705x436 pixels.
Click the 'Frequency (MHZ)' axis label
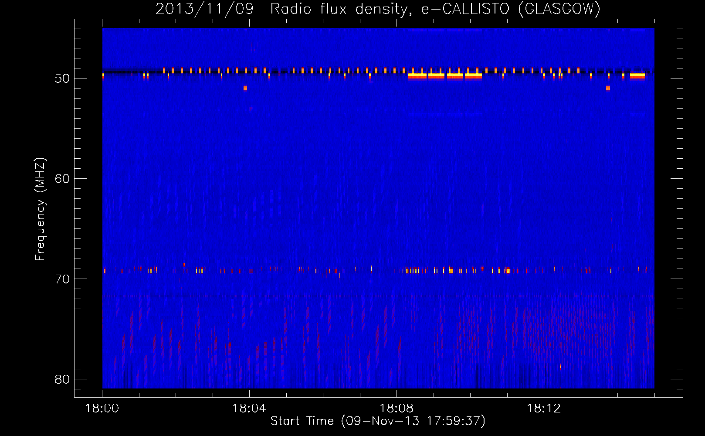pyautogui.click(x=40, y=209)
